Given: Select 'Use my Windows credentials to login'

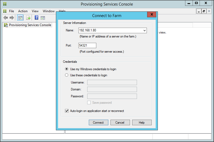Looking at the screenshot, I should [67, 69].
